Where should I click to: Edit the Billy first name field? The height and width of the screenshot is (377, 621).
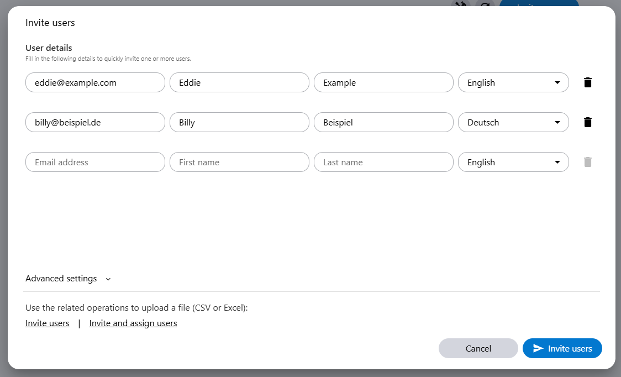239,122
